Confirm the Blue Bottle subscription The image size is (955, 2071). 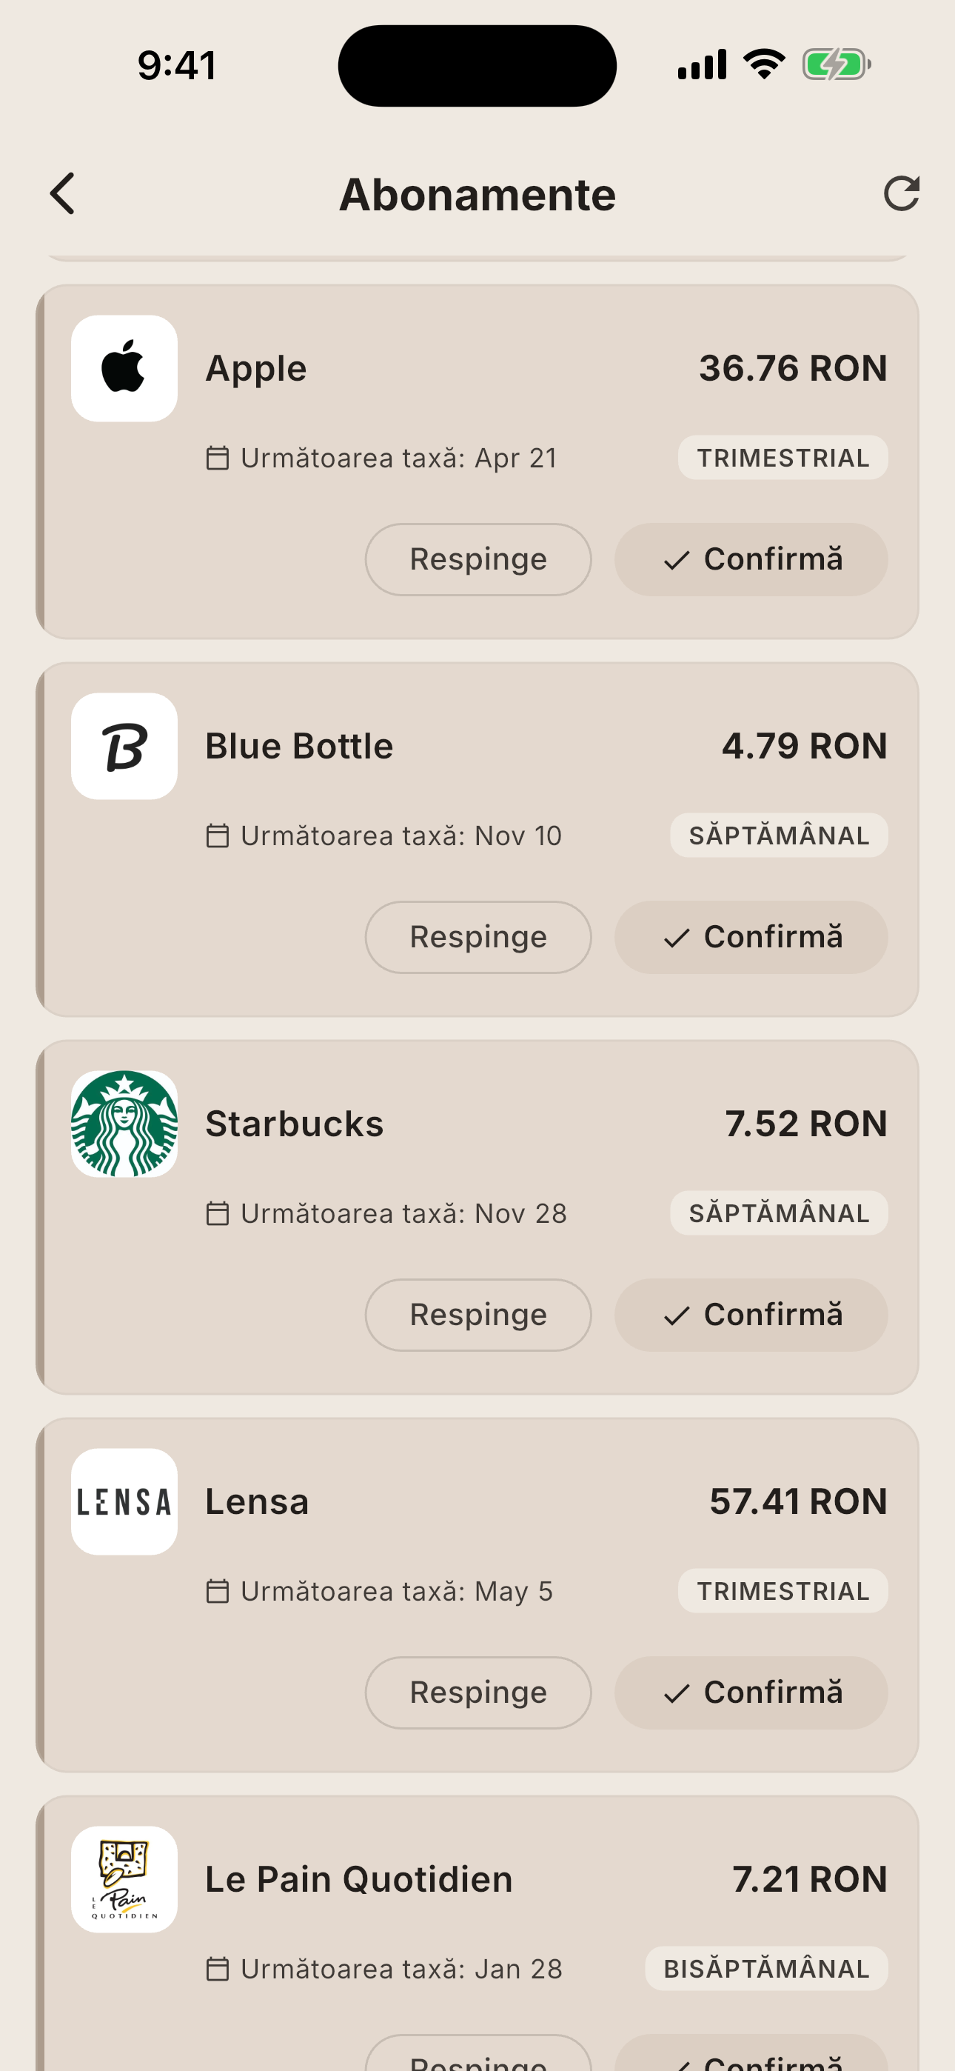click(751, 938)
